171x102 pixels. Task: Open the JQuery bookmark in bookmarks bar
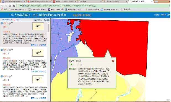tap(37, 10)
